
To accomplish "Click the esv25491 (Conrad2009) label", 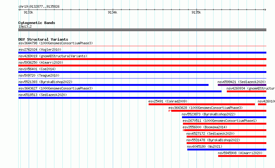I will [x=168, y=101].
